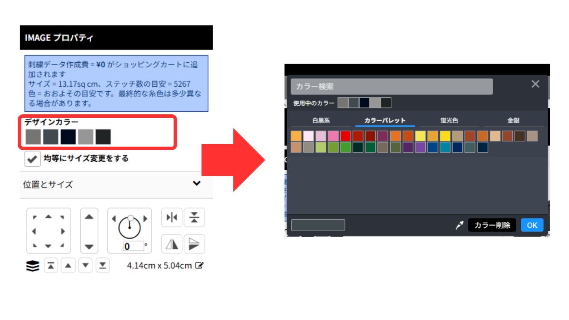
Task: Choose the red swatch in the color palette
Action: [345, 136]
